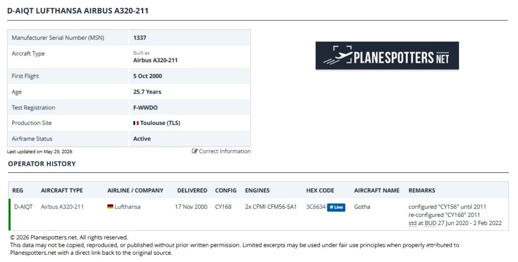Click the Toulouse (TLS) production site

tap(160, 123)
